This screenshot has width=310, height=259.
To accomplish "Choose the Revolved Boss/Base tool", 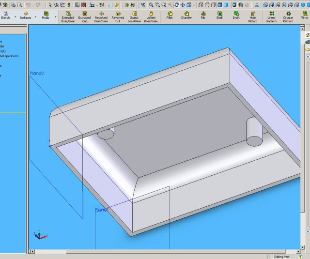I will pos(101,16).
